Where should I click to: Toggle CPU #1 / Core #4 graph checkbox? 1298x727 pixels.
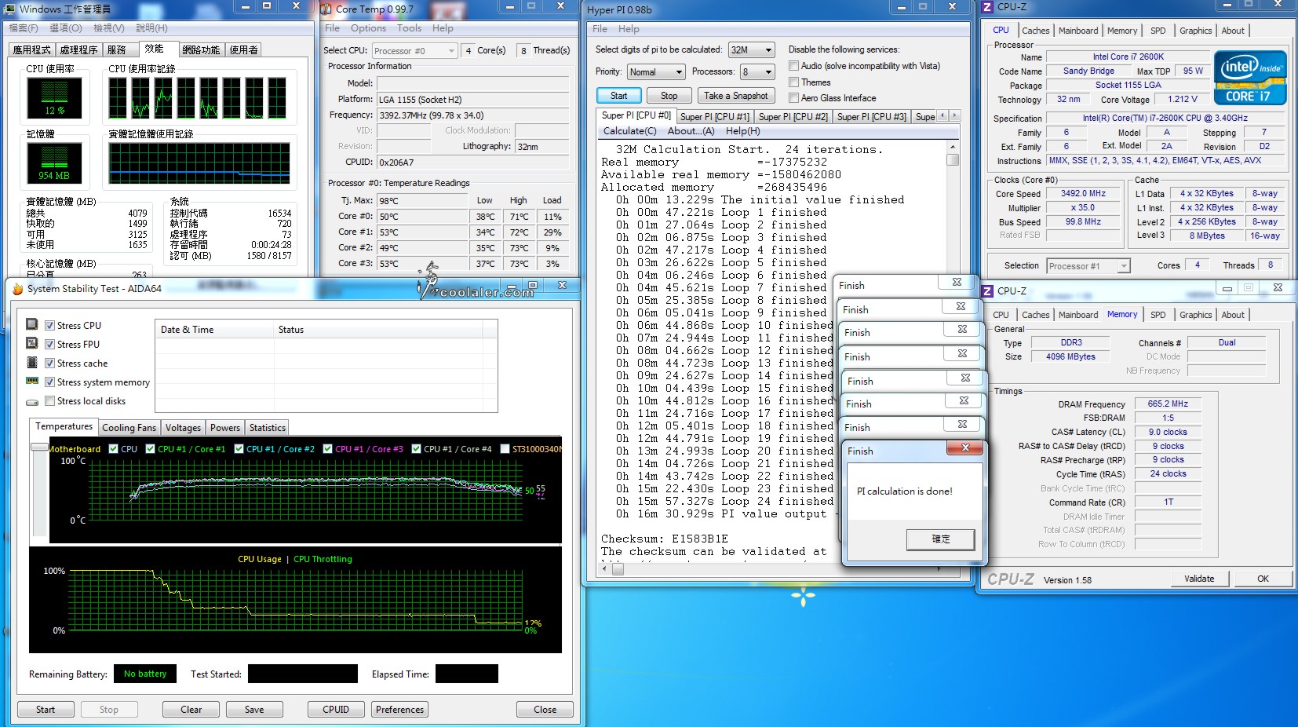pos(417,449)
